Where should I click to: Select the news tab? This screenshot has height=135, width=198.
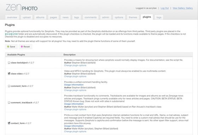pos(65,17)
